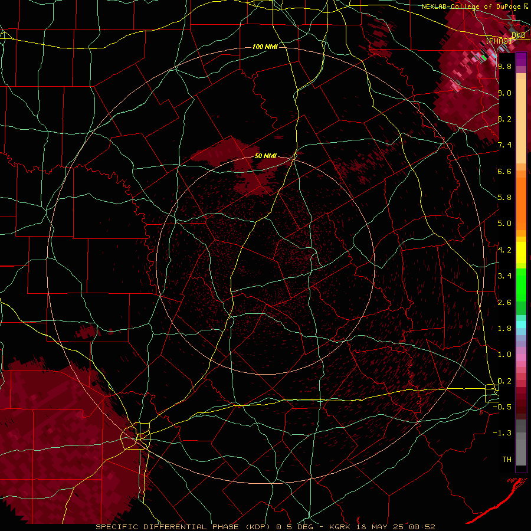
Task: Click the 2.6 scale value
Action: coord(504,303)
